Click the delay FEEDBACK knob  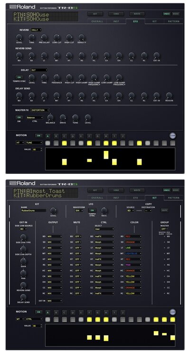57,78
